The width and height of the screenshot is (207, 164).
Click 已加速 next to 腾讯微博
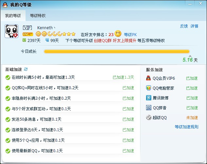click(x=192, y=98)
